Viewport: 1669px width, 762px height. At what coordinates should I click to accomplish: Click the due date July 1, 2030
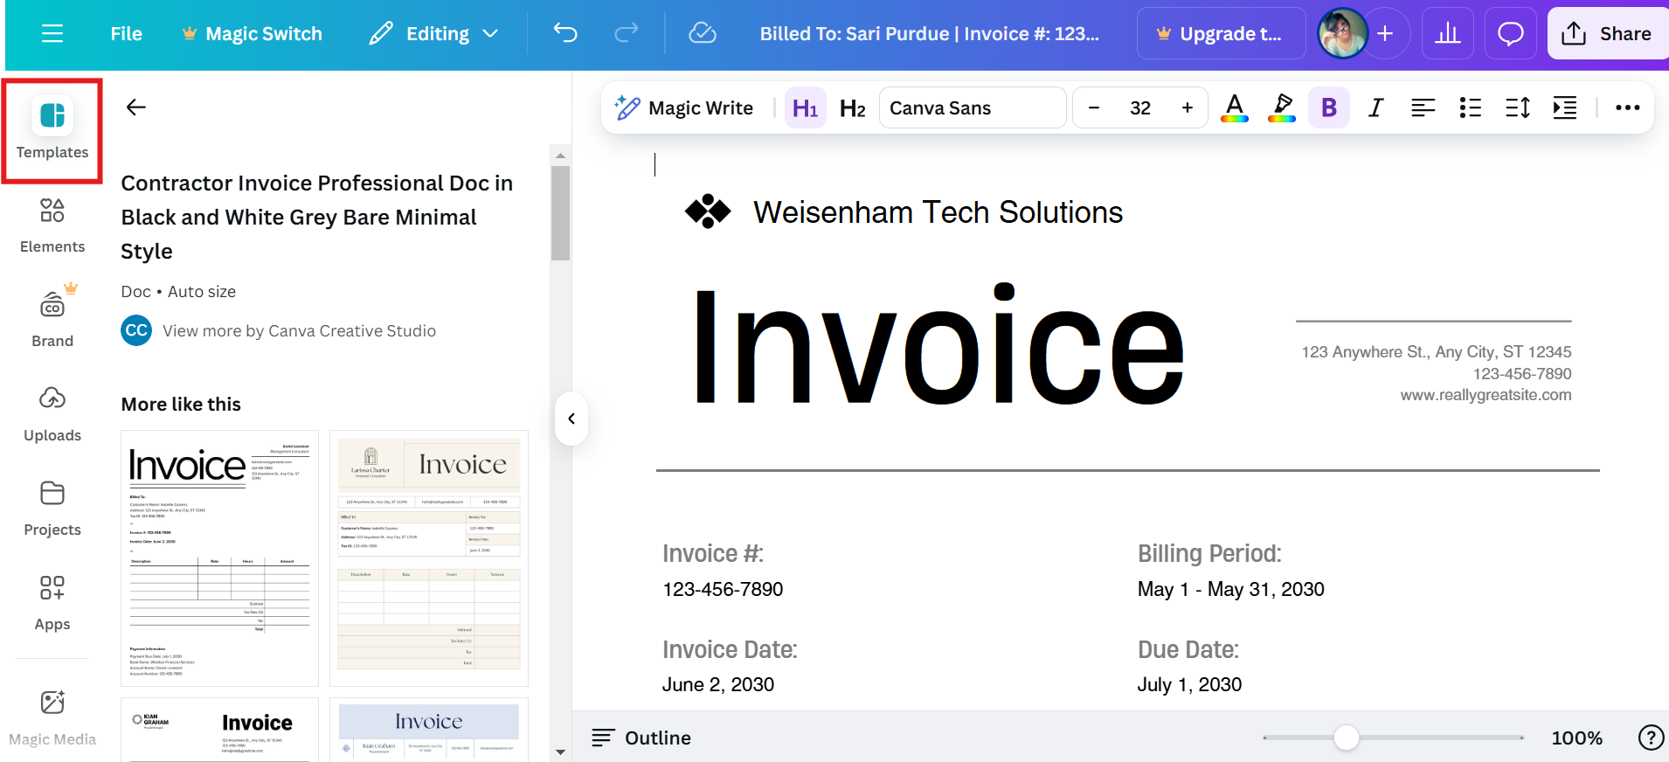(1189, 685)
